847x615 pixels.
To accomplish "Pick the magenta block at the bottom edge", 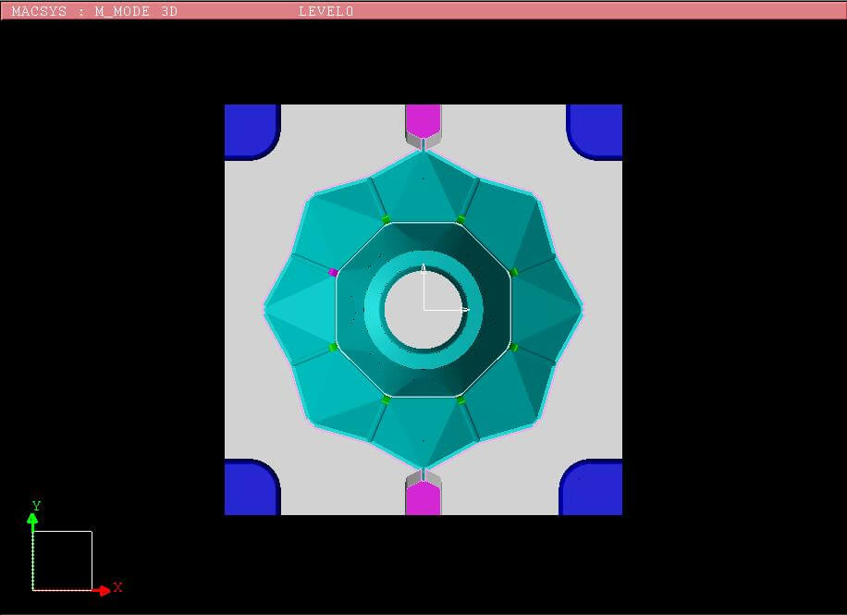I will (x=423, y=498).
